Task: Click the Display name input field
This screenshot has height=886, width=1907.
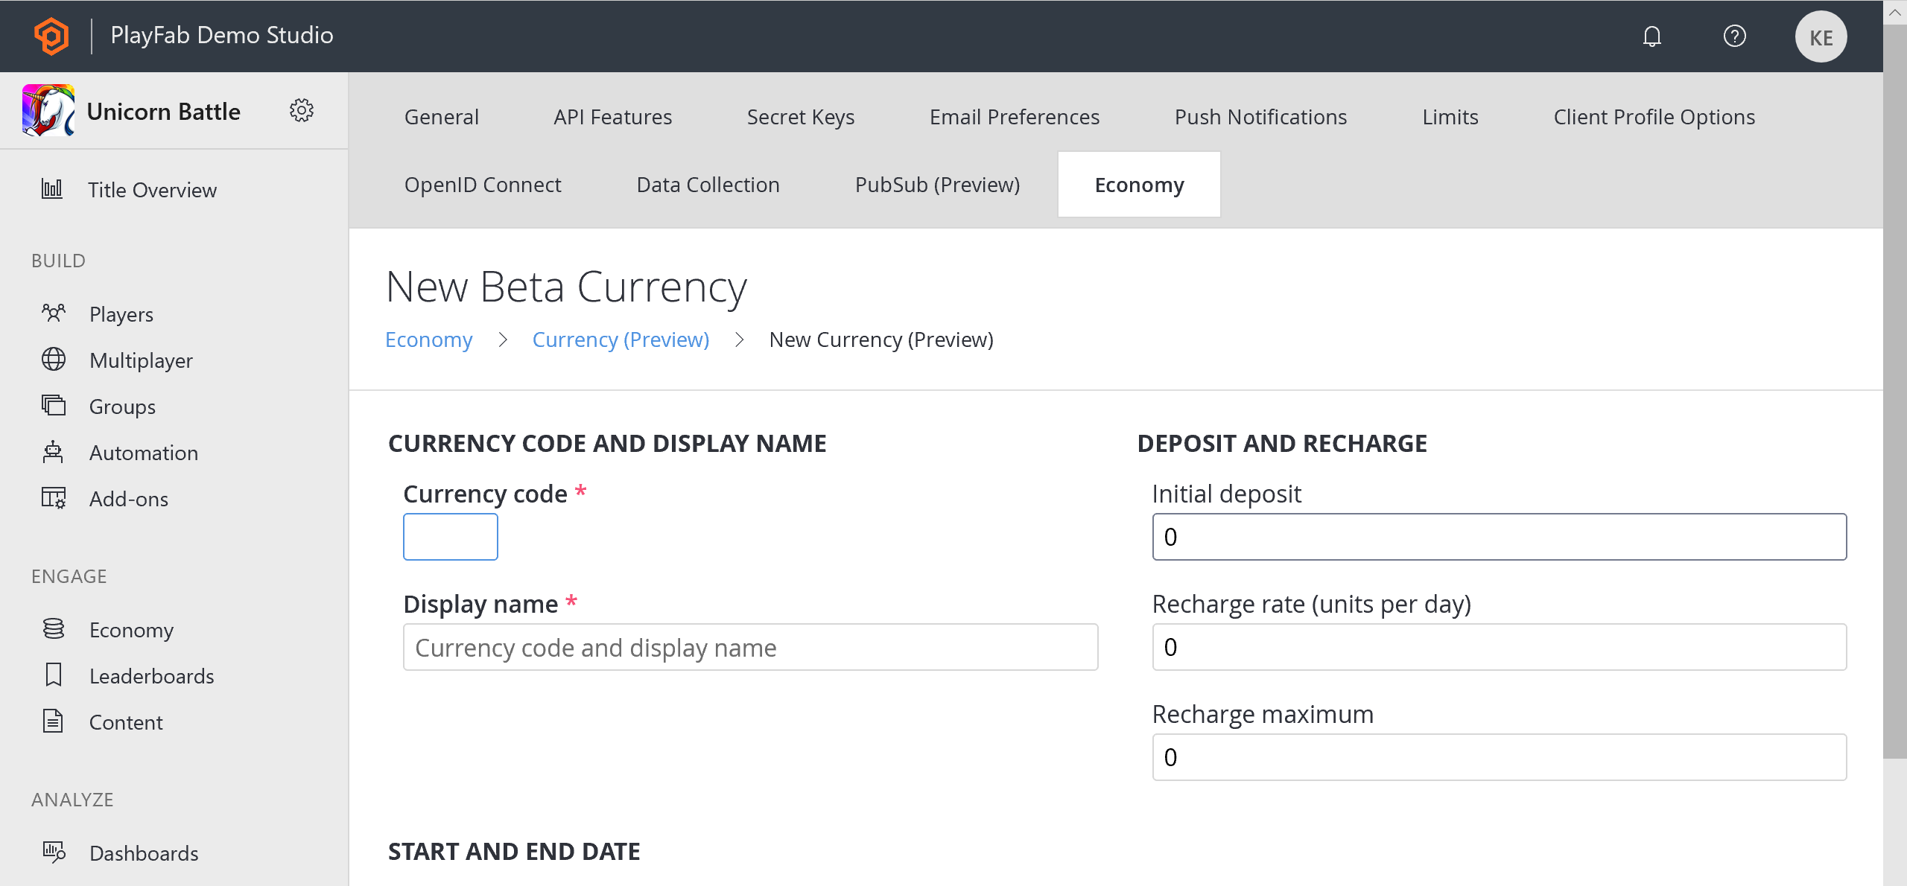Action: 750,646
